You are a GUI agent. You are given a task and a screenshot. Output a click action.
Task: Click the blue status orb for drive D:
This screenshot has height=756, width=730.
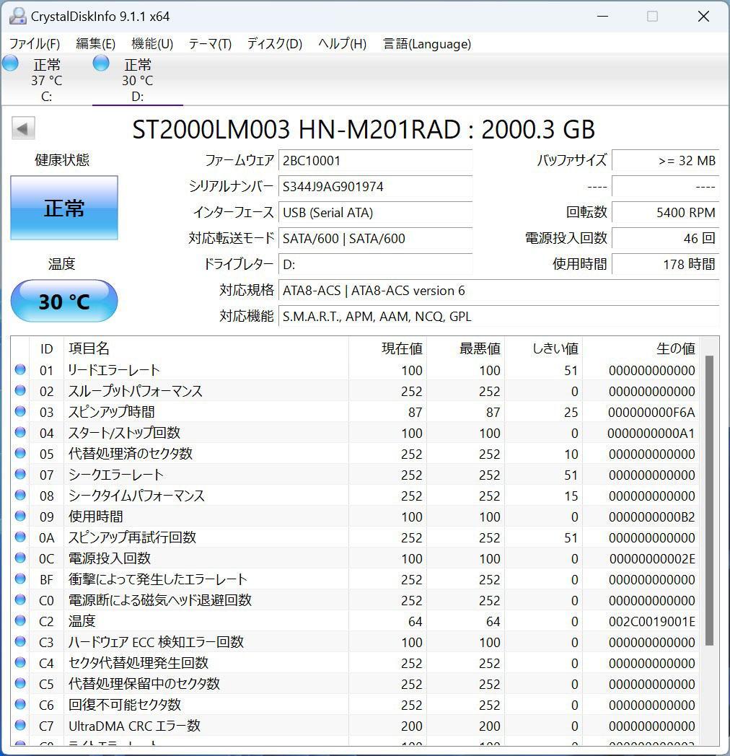click(x=101, y=63)
